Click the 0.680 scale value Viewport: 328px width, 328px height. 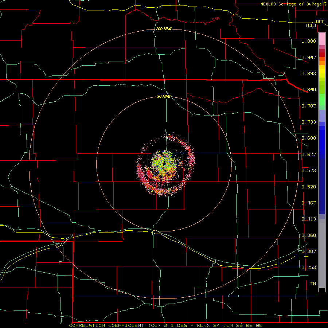click(x=309, y=138)
